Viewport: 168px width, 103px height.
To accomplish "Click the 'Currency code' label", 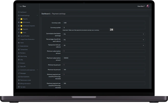I will coord(56,23).
